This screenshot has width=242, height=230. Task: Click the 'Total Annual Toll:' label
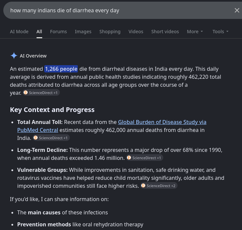point(40,122)
